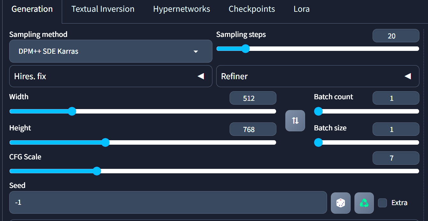The height and width of the screenshot is (221, 428).
Task: Go to the Hypernetworks tab
Action: click(x=181, y=9)
